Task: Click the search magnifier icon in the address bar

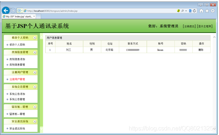Action: point(182,11)
